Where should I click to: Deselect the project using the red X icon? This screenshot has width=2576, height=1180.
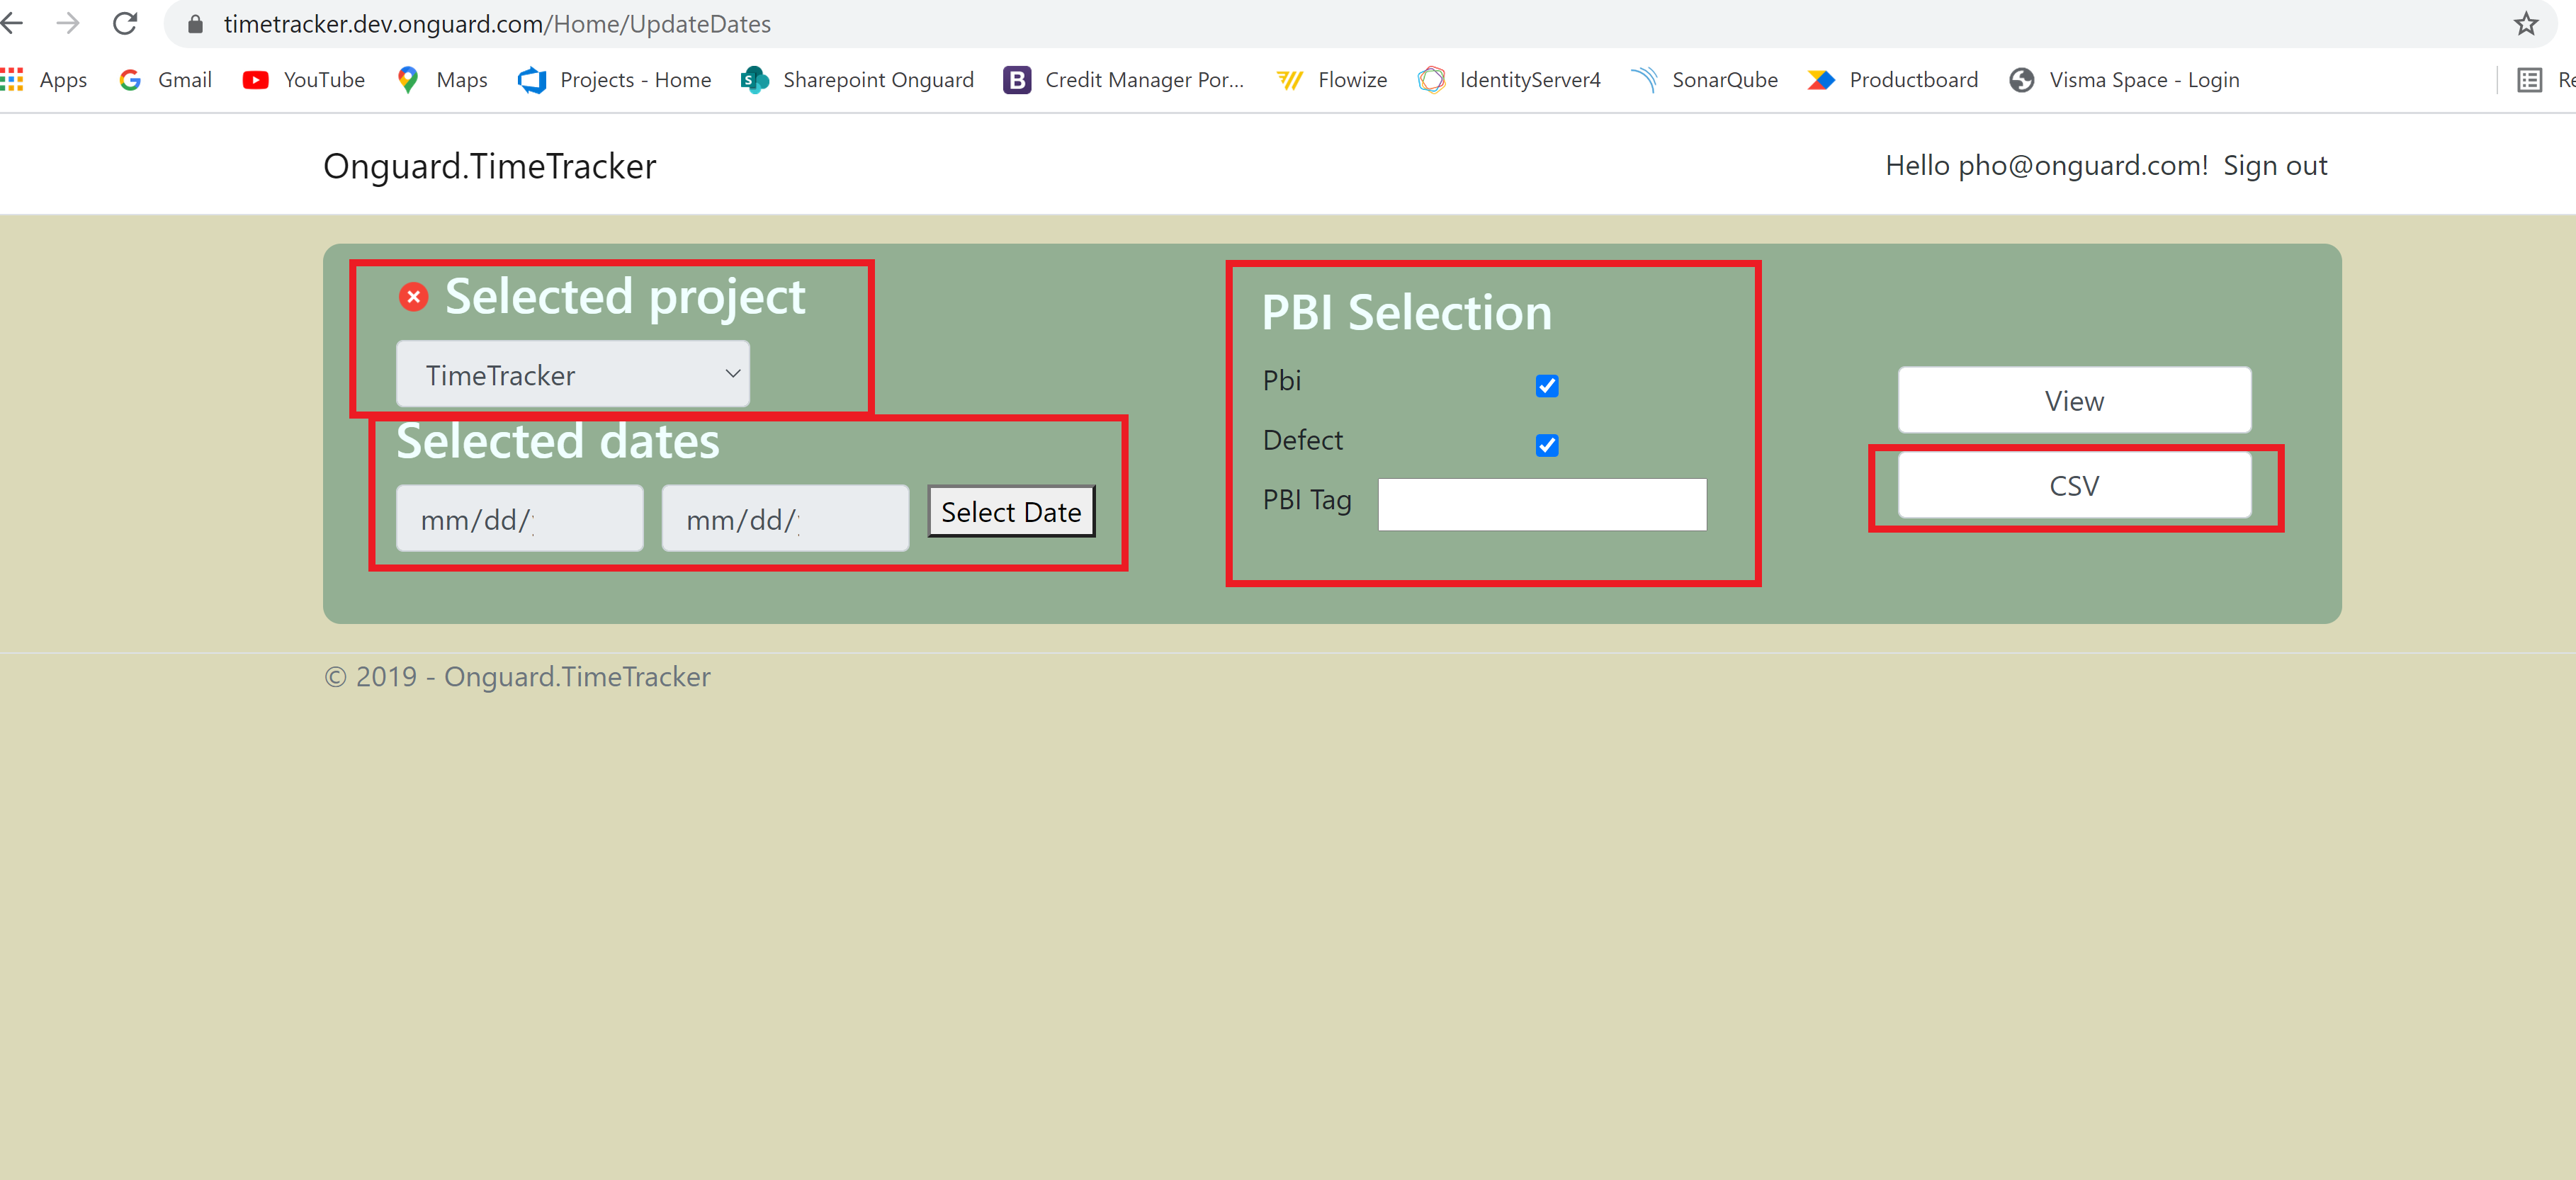tap(414, 296)
